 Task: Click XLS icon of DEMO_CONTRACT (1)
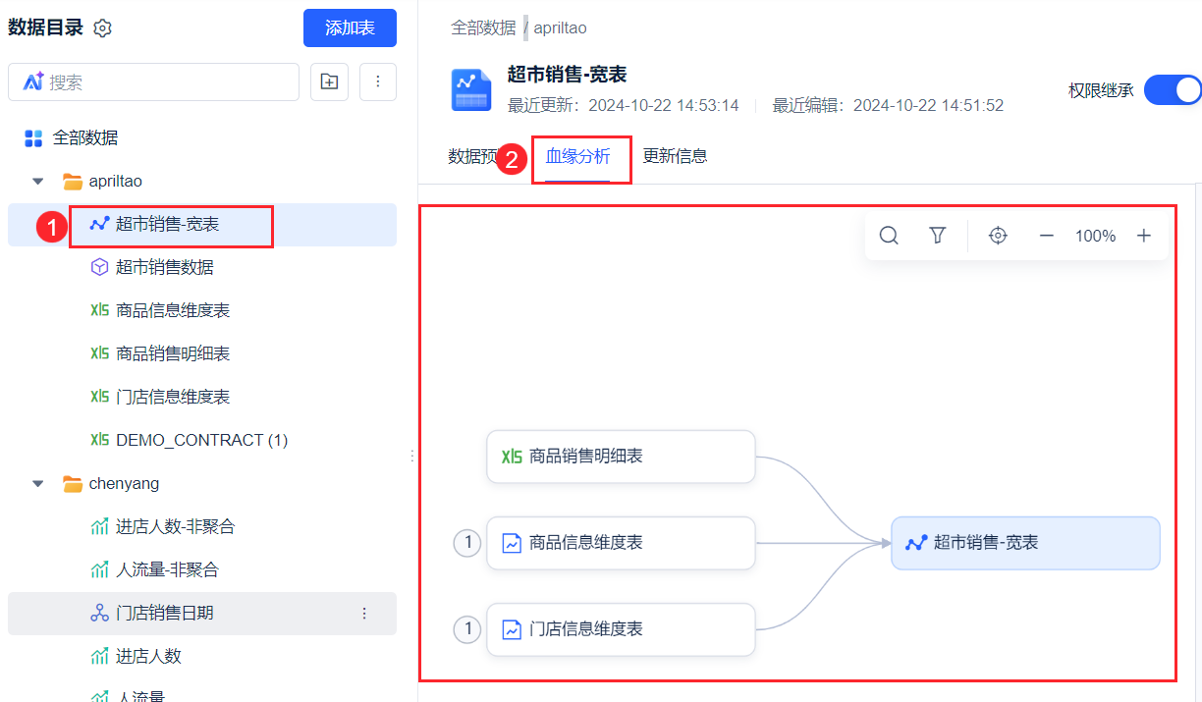[x=99, y=440]
